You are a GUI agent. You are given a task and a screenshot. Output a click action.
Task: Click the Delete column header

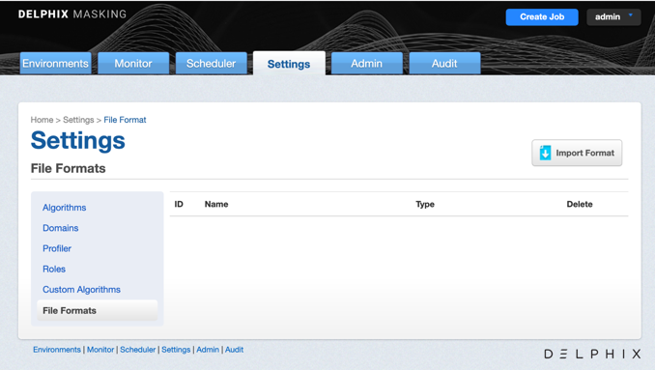point(580,204)
